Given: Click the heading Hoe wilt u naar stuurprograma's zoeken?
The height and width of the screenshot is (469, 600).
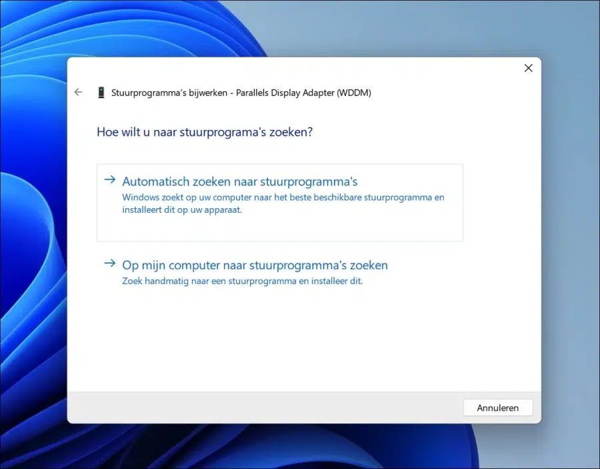Looking at the screenshot, I should 205,132.
